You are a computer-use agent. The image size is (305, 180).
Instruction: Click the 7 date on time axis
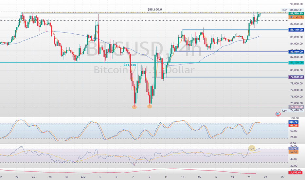click(133, 177)
